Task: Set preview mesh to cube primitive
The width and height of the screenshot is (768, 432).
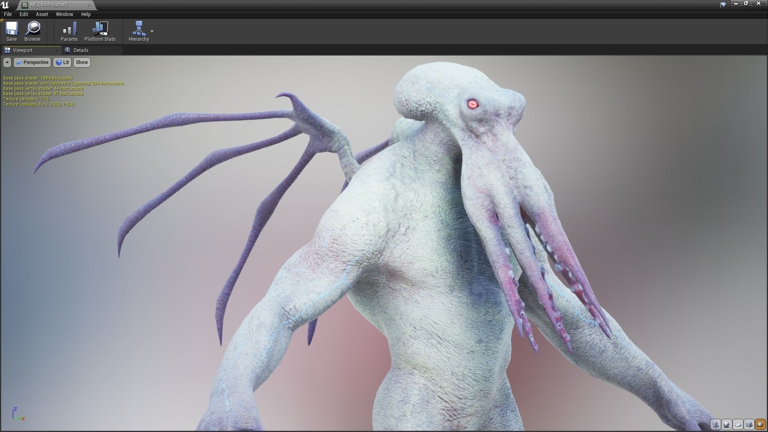Action: (749, 424)
